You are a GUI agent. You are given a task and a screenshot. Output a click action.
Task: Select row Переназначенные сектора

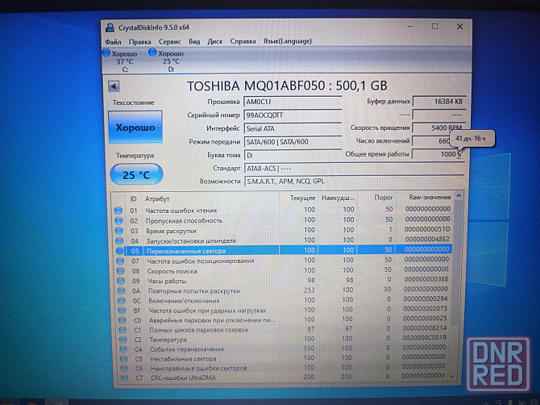[x=283, y=250]
